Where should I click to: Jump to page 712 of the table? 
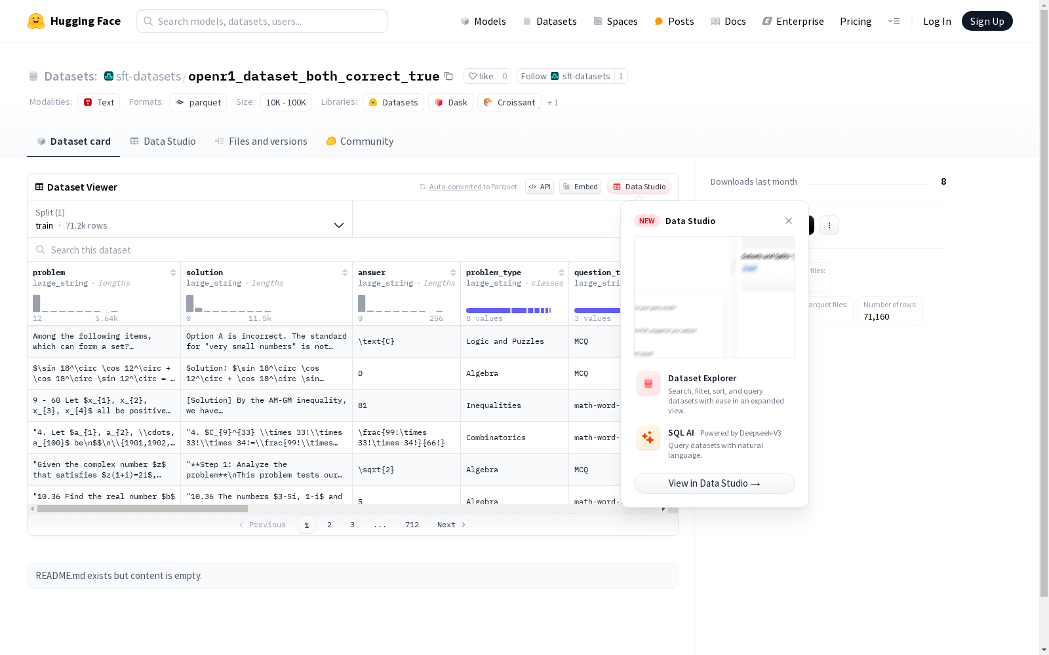click(412, 525)
